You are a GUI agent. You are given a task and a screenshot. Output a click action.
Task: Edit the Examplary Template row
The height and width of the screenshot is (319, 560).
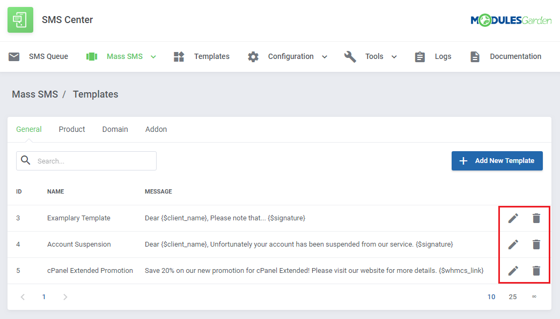click(513, 218)
